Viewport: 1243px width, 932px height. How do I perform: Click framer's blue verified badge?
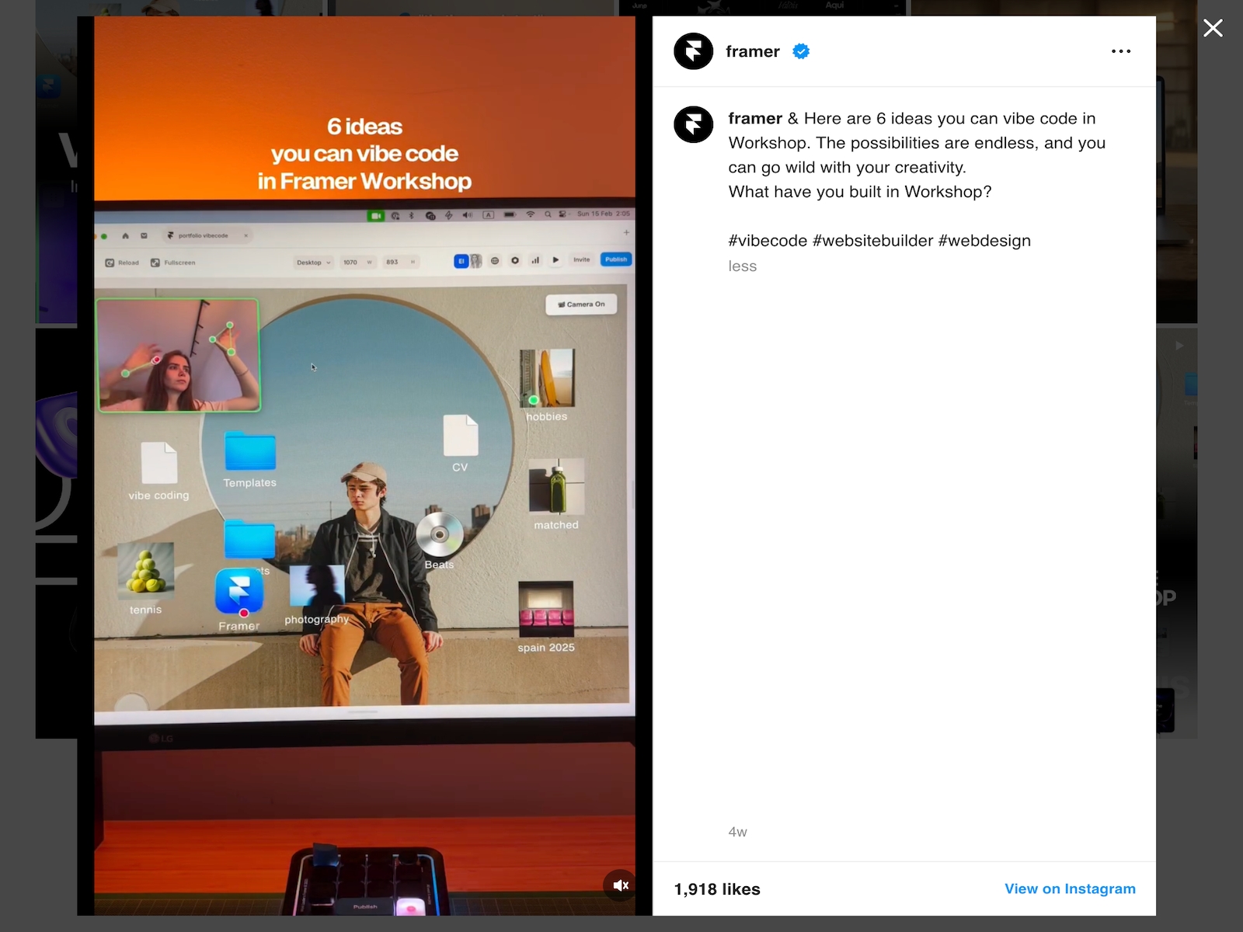(800, 51)
